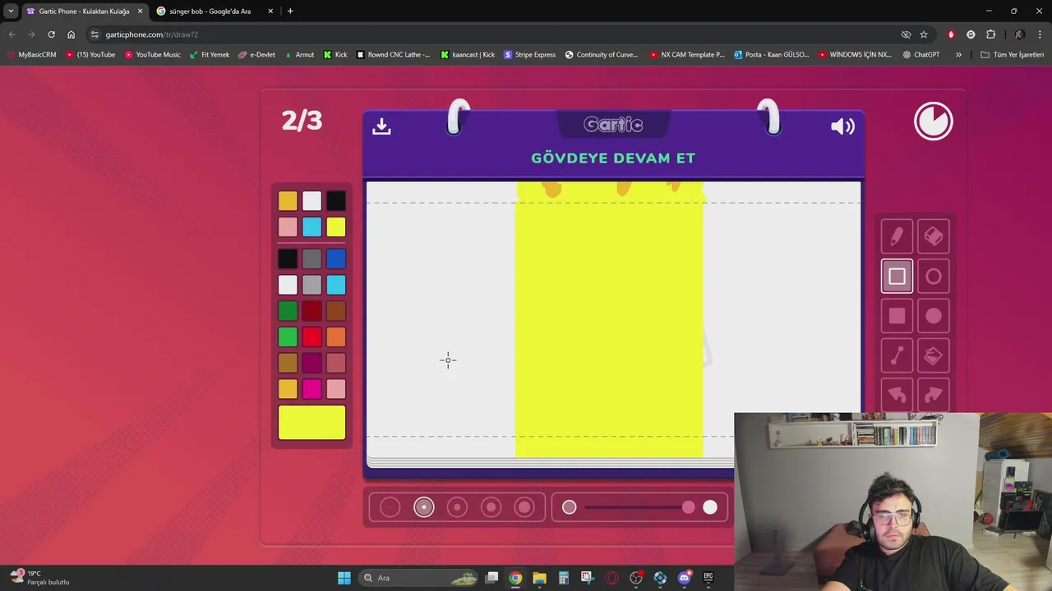Open the ChatGPT bookmark
The height and width of the screenshot is (591, 1052).
click(920, 55)
